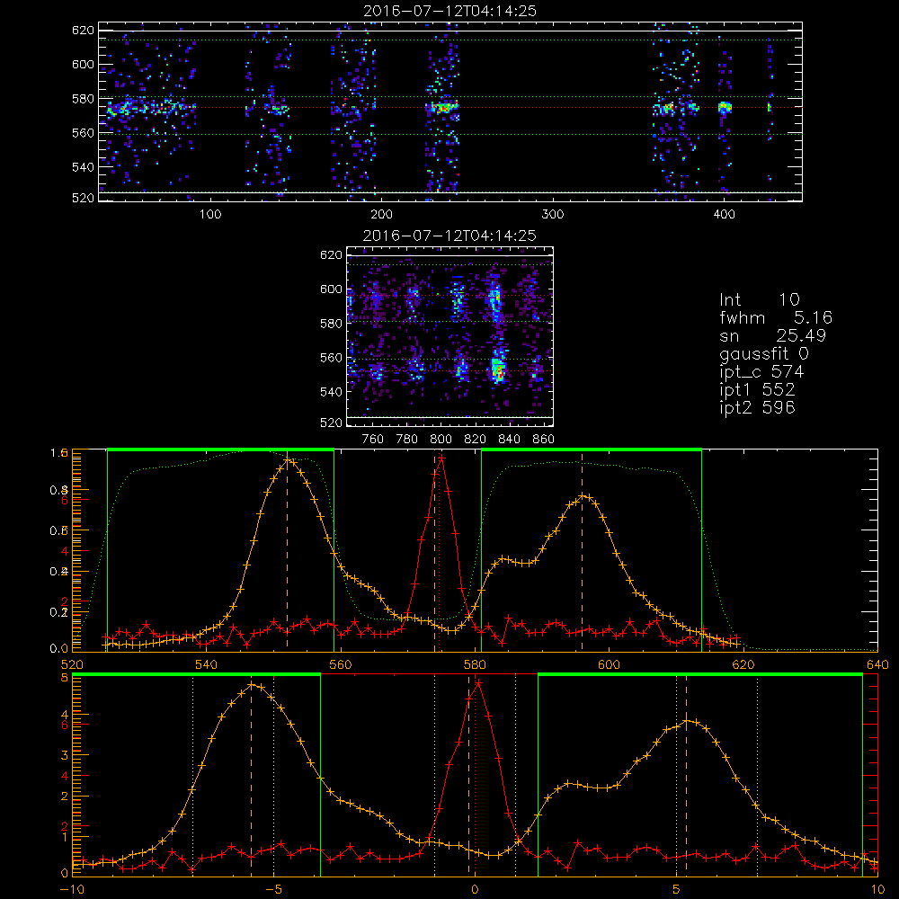Click x-axis label 300 on top spectrogram
899x899 pixels.
553,215
